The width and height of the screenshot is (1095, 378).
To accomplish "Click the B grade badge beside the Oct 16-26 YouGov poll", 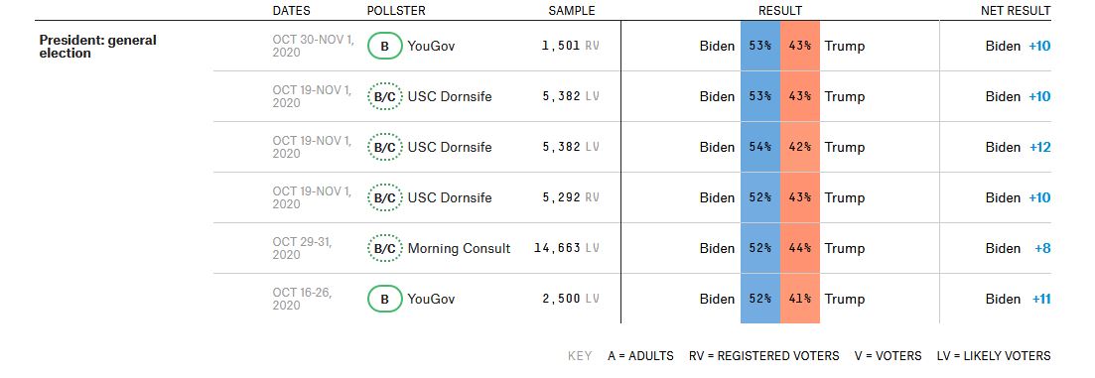I will click(385, 300).
